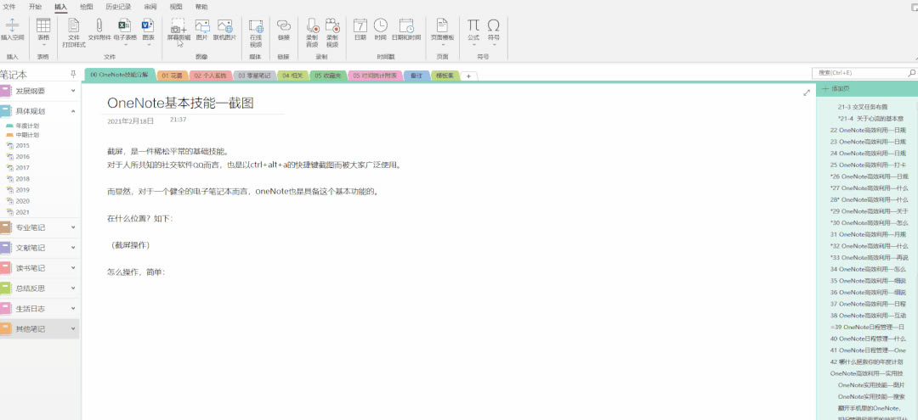Click the 电子表格 Excel spreadsheet icon
The height and width of the screenshot is (420, 918).
tap(125, 25)
